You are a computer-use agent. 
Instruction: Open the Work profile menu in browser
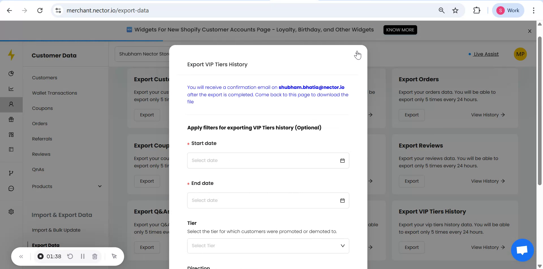click(508, 10)
